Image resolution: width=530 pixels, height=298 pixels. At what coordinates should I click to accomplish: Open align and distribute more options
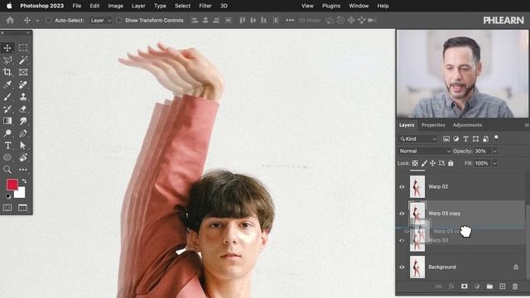(290, 20)
